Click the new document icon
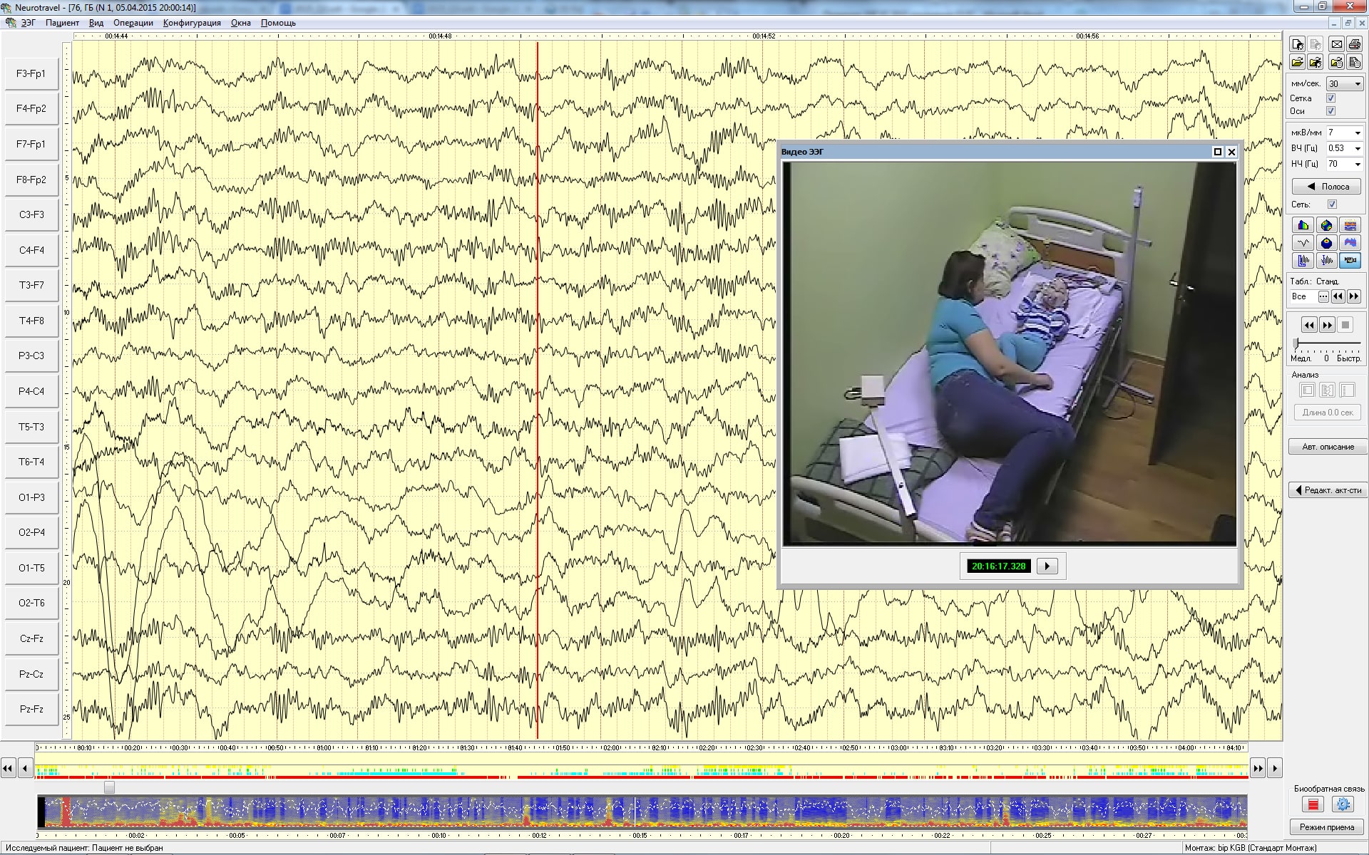 click(1297, 44)
